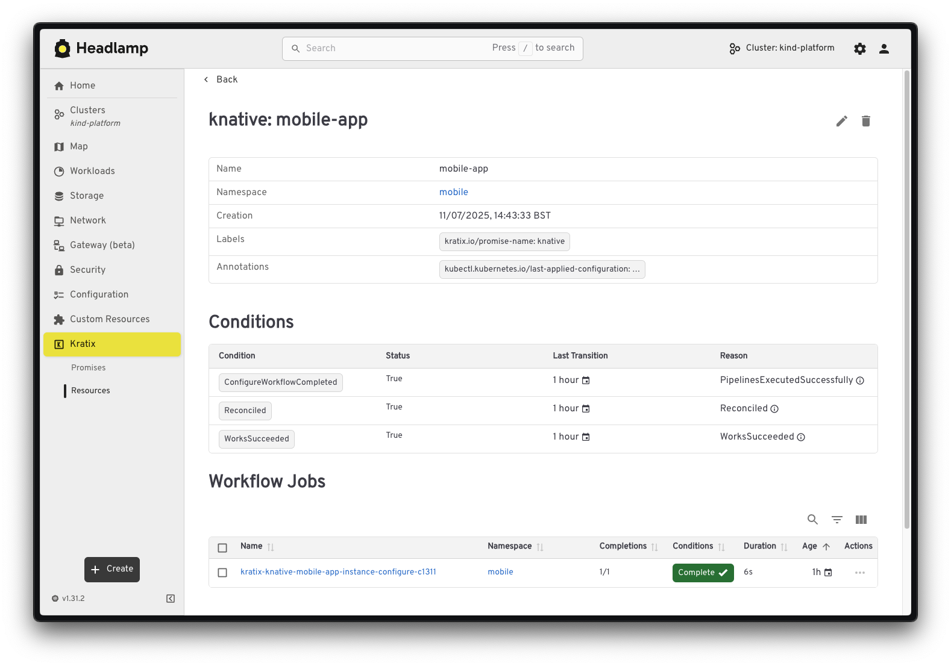The width and height of the screenshot is (951, 666).
Task: Click the 6s duration cell
Action: coord(748,572)
